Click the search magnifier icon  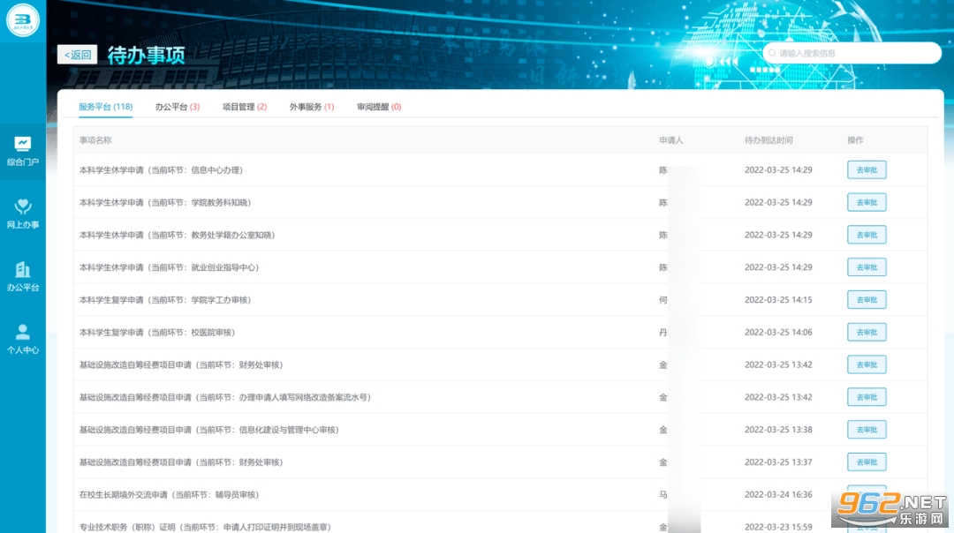click(771, 53)
